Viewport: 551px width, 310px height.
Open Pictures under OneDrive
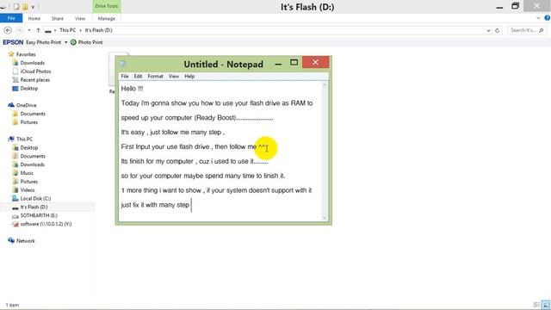[x=28, y=122]
